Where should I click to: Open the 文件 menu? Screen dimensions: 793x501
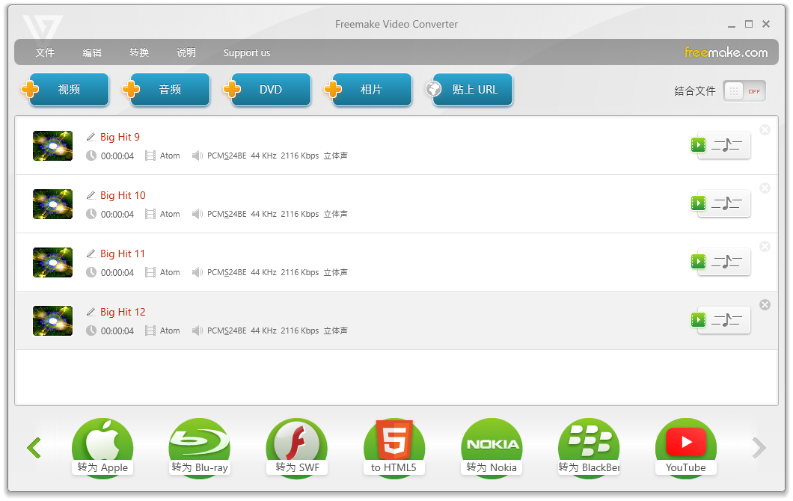[45, 53]
